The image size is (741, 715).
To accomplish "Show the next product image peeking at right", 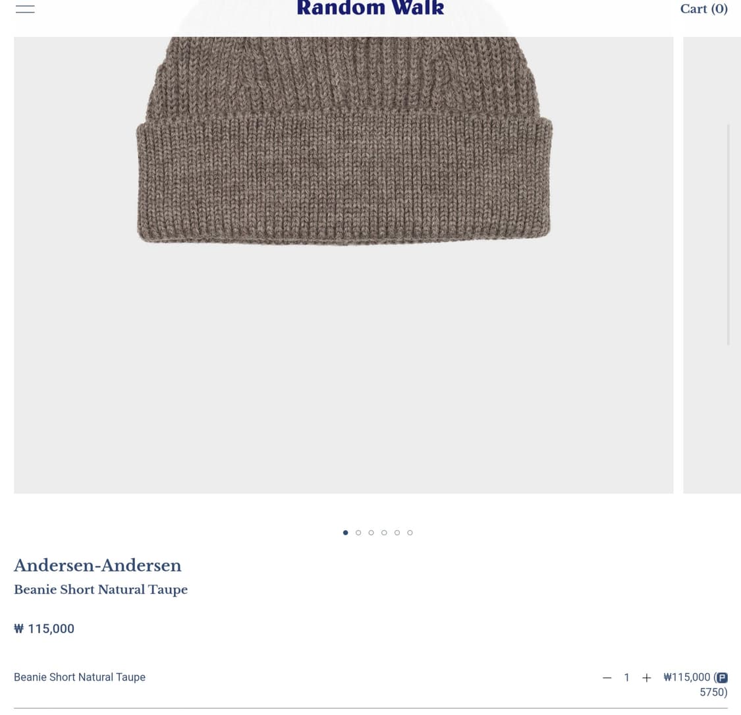I will coord(712,265).
